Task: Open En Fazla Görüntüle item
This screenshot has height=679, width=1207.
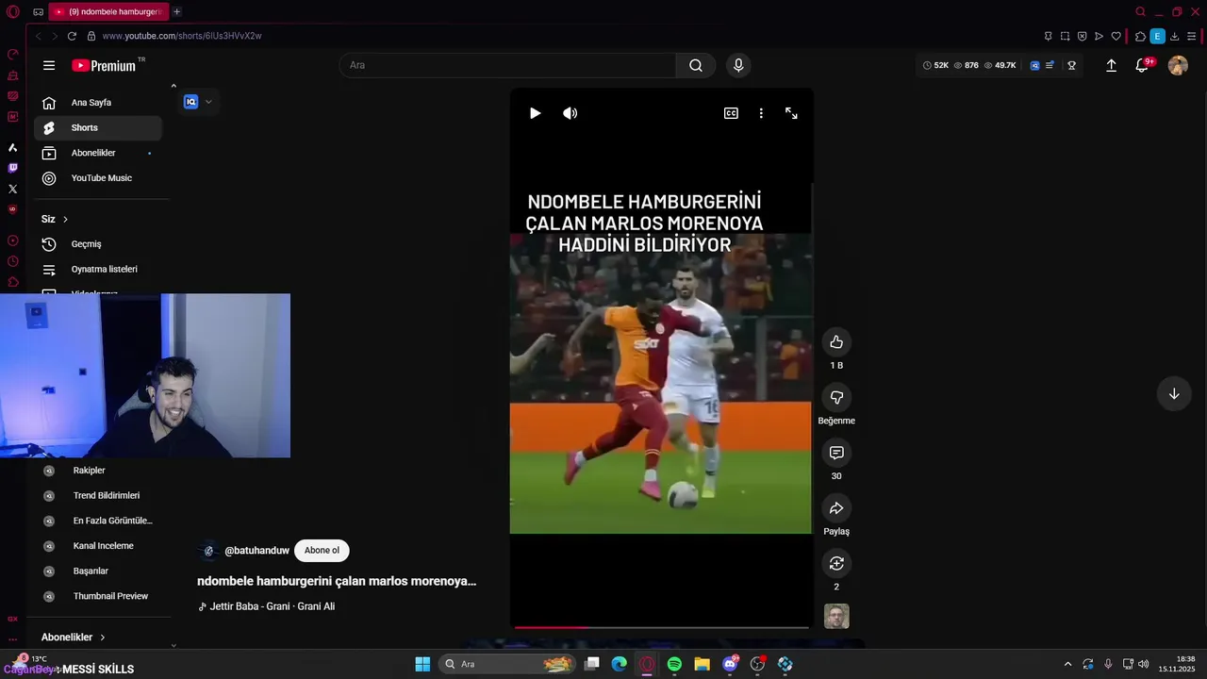Action: [x=98, y=521]
